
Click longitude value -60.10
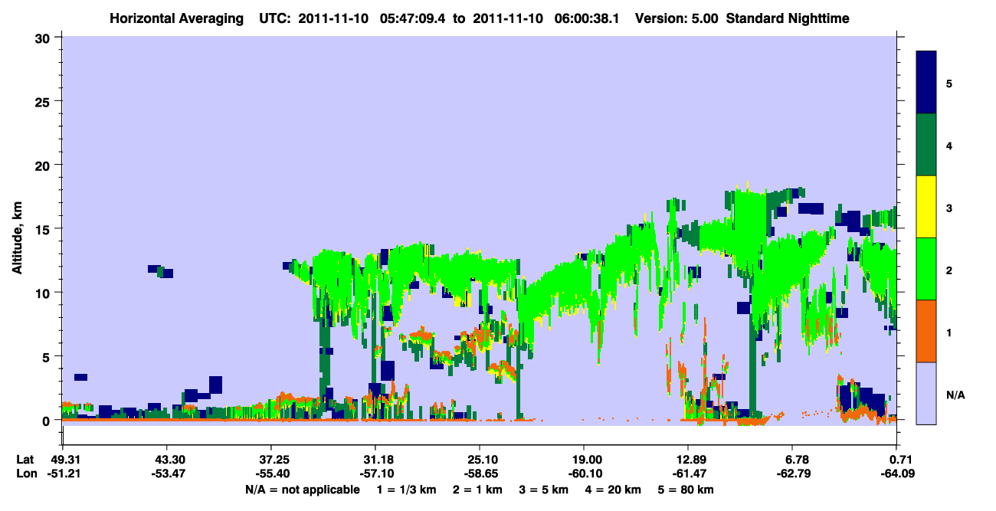584,474
